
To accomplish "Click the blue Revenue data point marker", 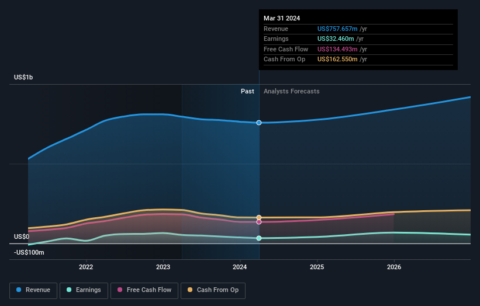I will [x=259, y=123].
